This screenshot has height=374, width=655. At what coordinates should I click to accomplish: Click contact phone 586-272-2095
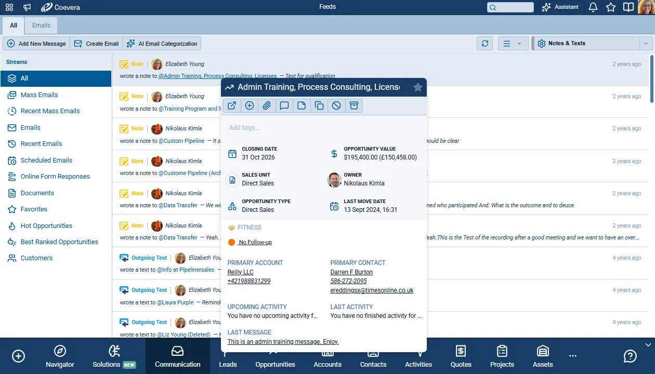(x=349, y=281)
